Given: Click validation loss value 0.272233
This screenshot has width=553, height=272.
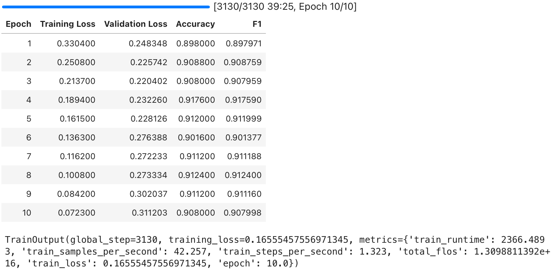Looking at the screenshot, I should (148, 156).
